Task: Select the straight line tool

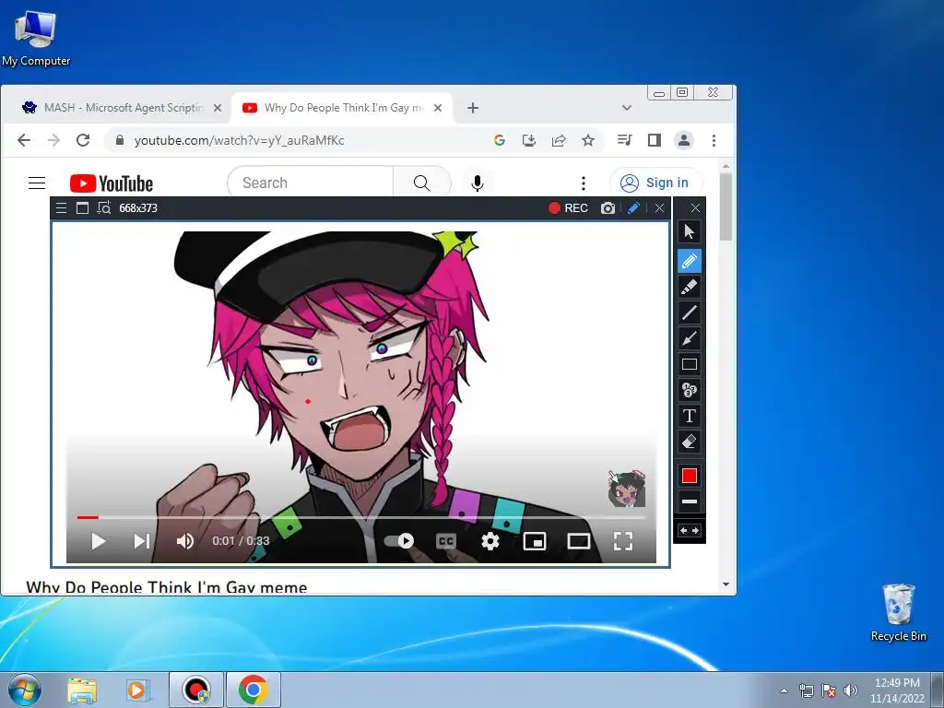Action: point(690,313)
